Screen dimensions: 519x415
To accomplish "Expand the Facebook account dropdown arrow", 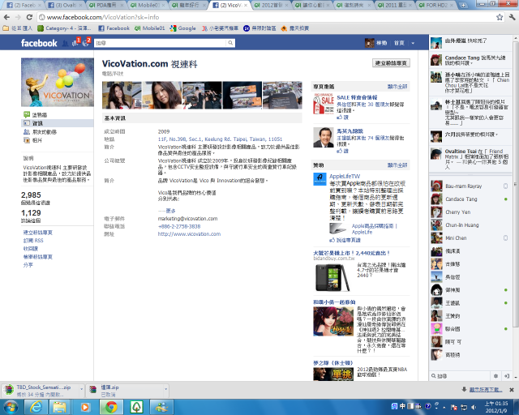I will [413, 43].
